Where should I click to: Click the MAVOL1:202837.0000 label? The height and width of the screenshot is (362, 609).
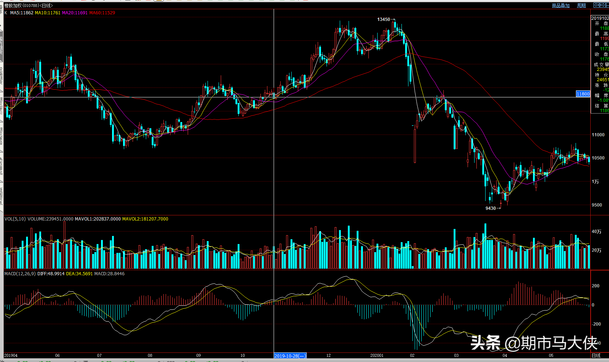point(98,219)
